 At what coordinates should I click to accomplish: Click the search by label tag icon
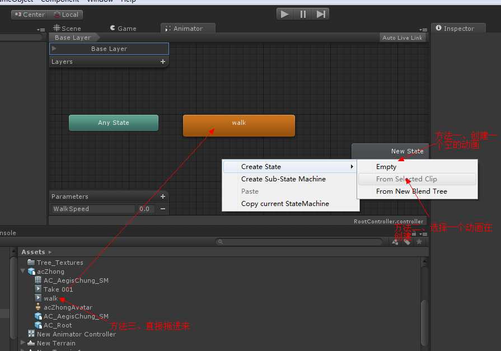pyautogui.click(x=407, y=242)
